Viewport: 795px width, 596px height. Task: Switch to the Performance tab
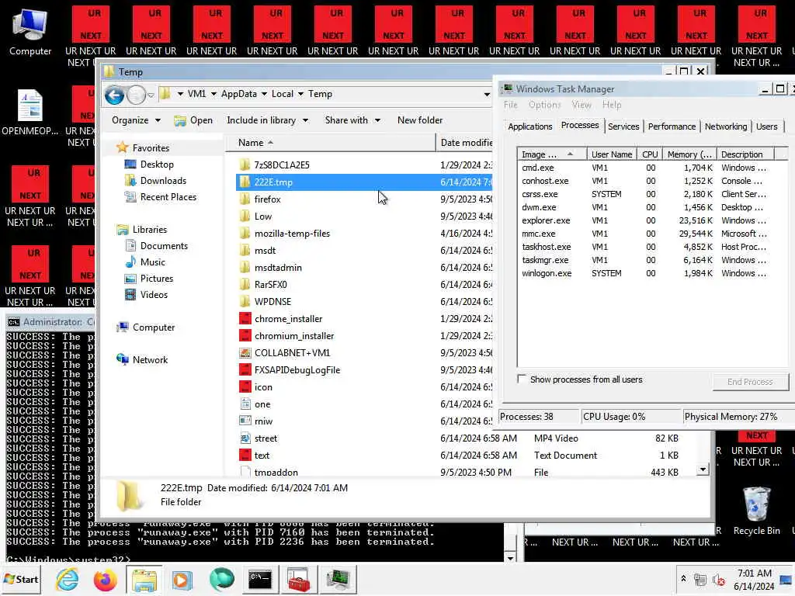672,126
